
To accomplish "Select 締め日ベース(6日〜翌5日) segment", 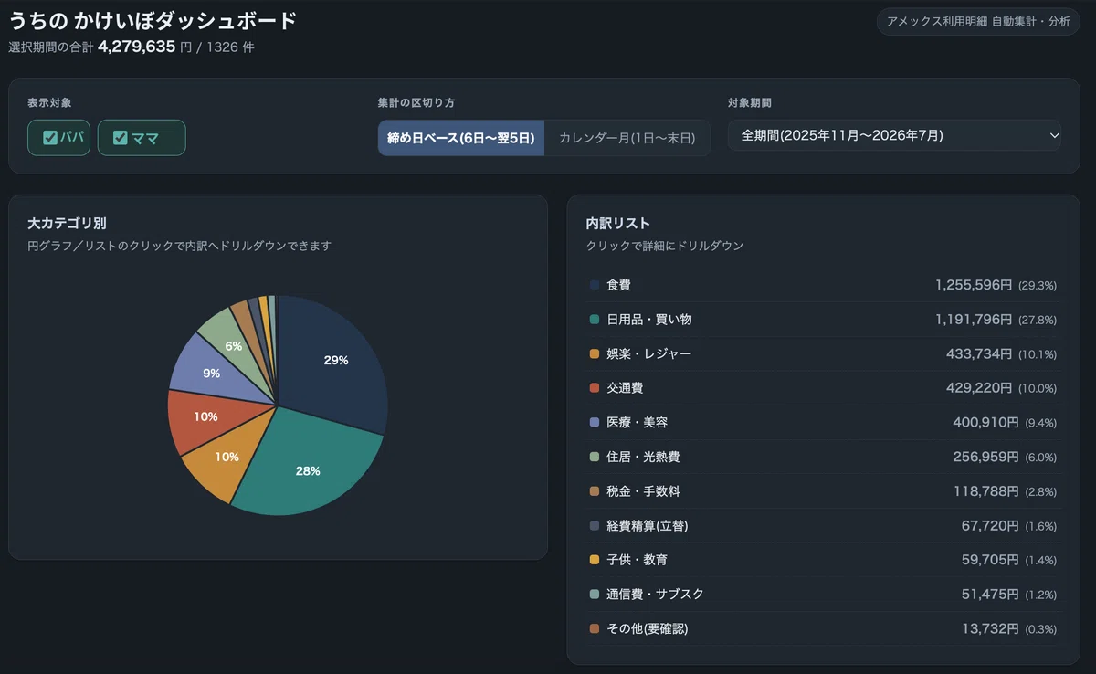I will point(461,138).
